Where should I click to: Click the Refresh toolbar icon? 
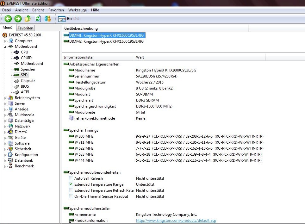(38, 19)
